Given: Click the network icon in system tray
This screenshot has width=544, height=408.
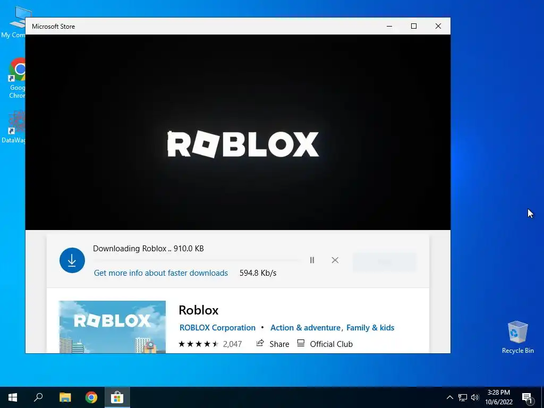Looking at the screenshot, I should click(463, 397).
